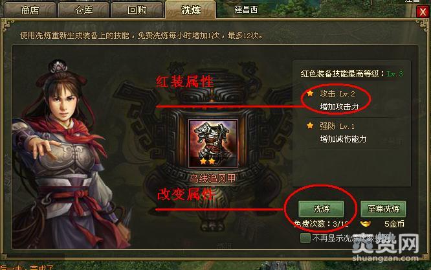Click the two gold stars under armor
Screen dimensions: 431x270
pyautogui.click(x=208, y=161)
